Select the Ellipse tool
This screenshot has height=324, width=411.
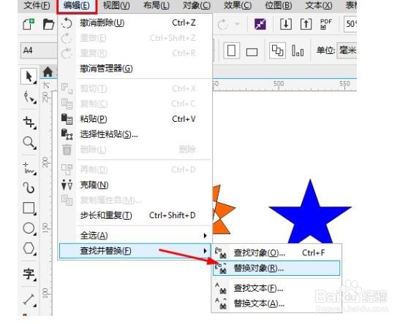tap(29, 228)
